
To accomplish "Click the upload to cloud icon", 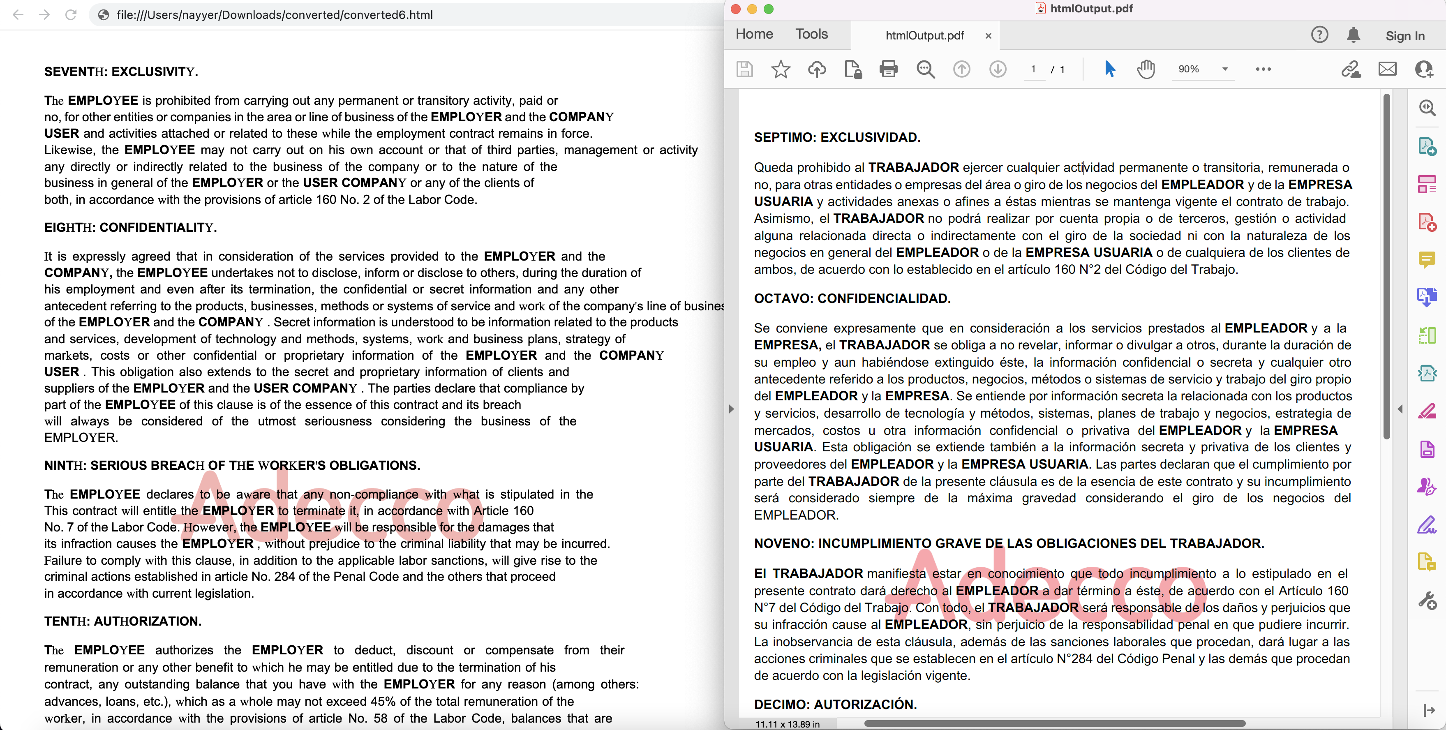I will [x=817, y=69].
